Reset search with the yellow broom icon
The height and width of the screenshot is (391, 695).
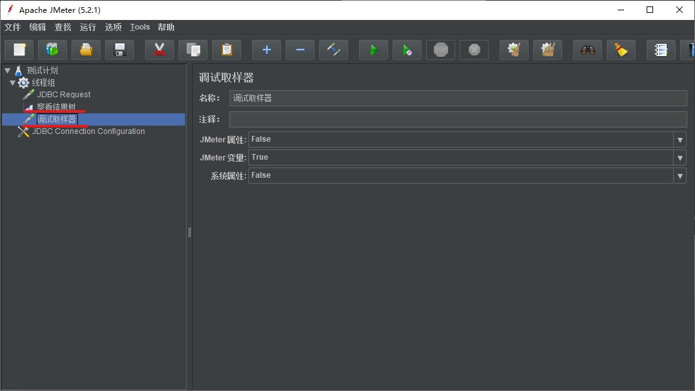pos(621,50)
